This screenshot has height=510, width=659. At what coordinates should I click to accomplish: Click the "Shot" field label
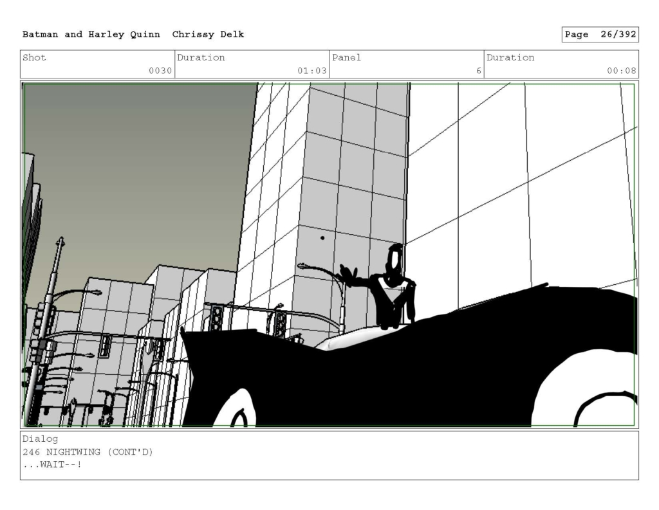point(34,57)
